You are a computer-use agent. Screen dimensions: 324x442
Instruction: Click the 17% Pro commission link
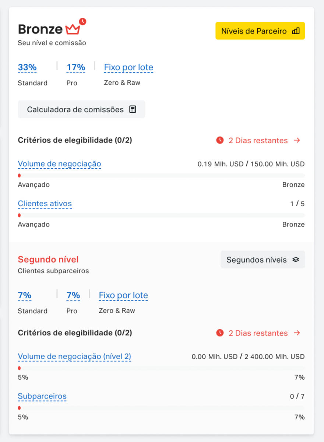pos(76,67)
